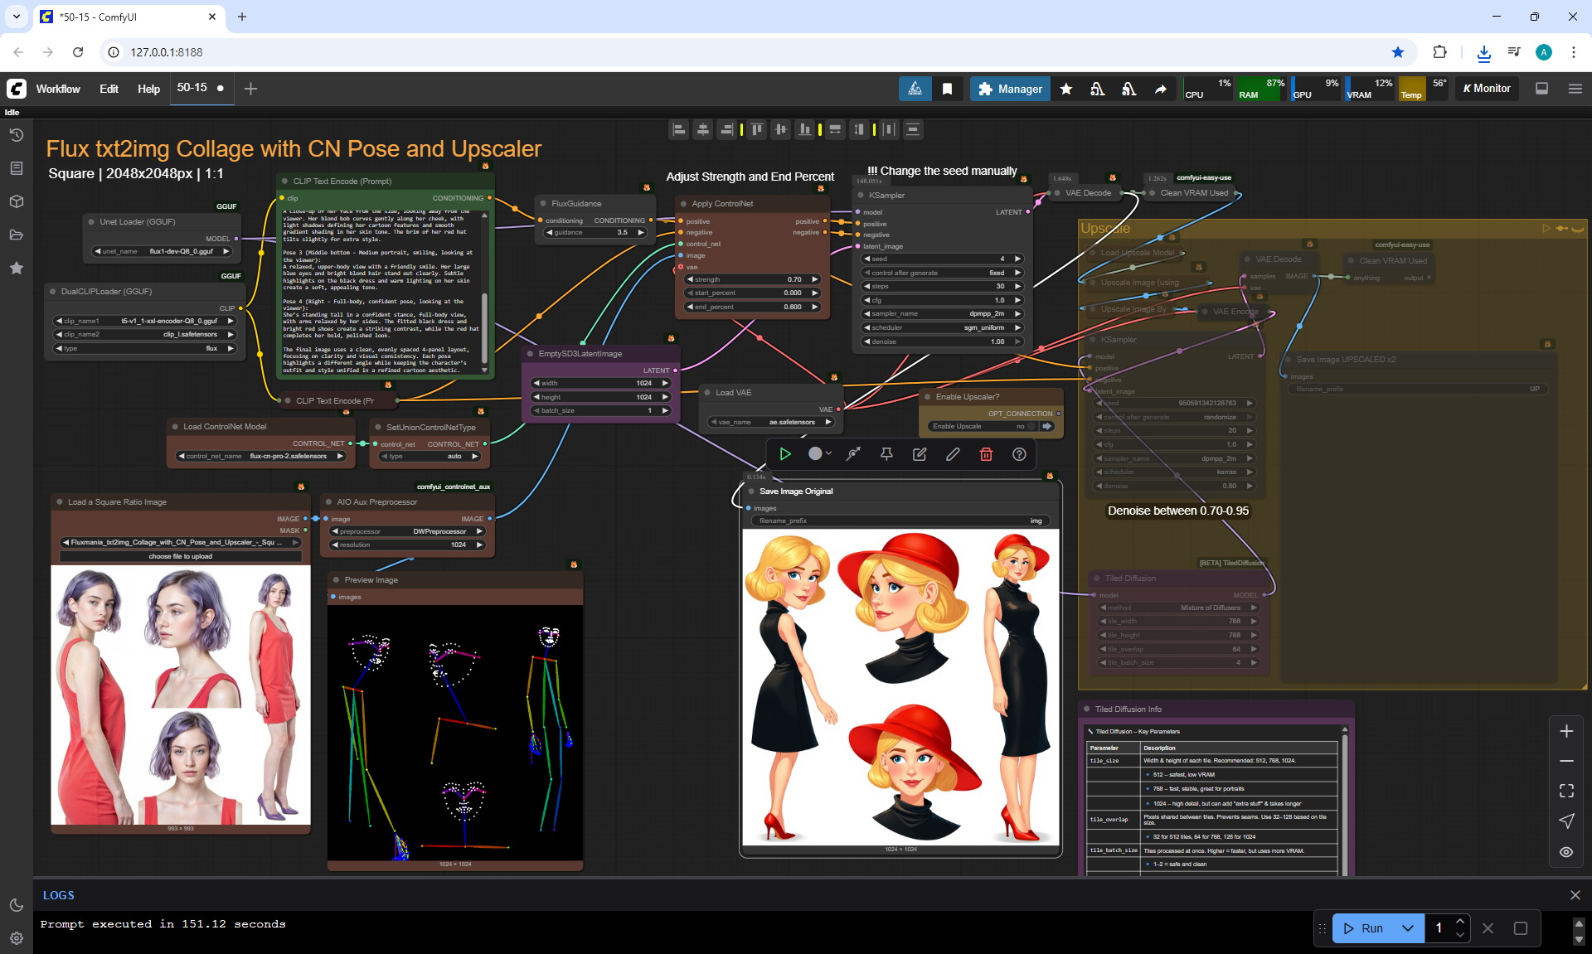Open the model library cube icon

(16, 201)
